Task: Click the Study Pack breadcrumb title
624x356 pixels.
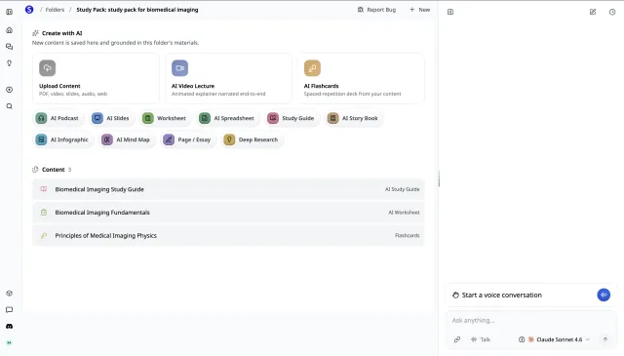Action: point(136,10)
